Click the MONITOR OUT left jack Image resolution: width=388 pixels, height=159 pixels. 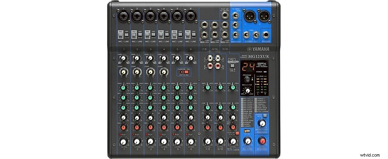click(235, 25)
